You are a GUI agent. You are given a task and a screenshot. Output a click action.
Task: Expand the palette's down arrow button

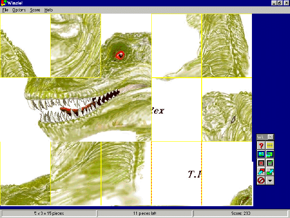coord(270,180)
